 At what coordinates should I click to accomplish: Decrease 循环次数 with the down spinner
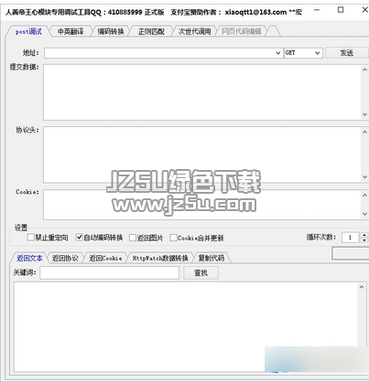[364, 240]
